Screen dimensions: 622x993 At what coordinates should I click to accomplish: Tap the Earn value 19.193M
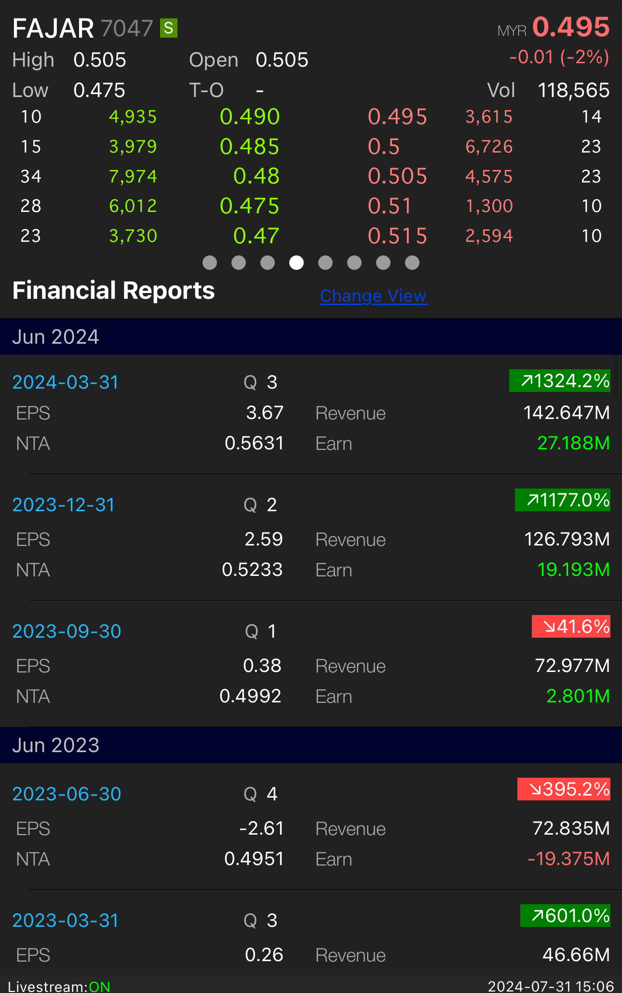coord(574,570)
